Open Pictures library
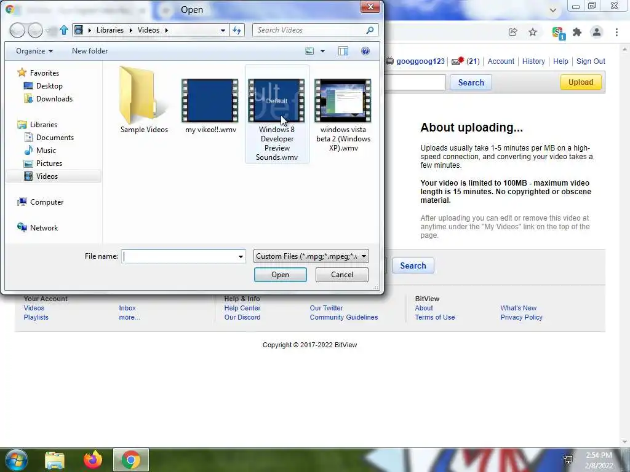The image size is (630, 472). pyautogui.click(x=43, y=163)
